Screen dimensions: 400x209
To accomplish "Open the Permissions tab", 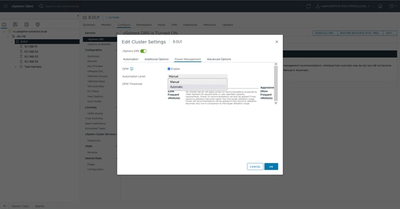I will [x=144, y=25].
